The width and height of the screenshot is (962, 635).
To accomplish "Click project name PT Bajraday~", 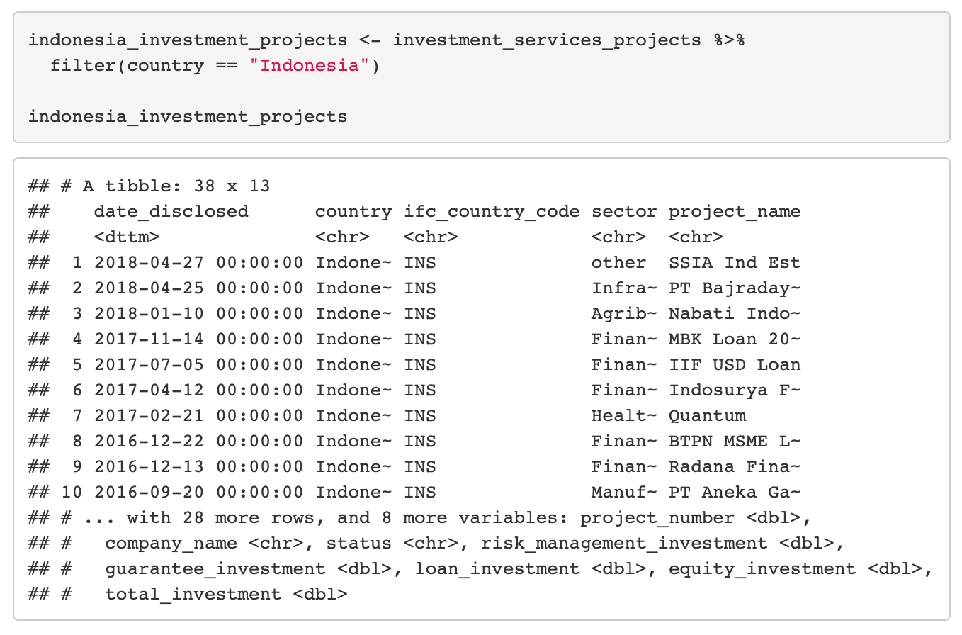I will point(735,288).
